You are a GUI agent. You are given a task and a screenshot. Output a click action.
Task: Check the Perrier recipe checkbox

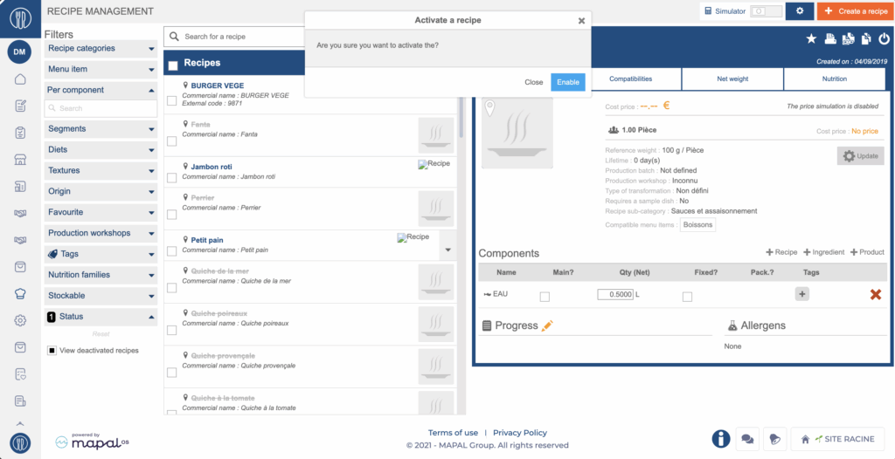[171, 215]
